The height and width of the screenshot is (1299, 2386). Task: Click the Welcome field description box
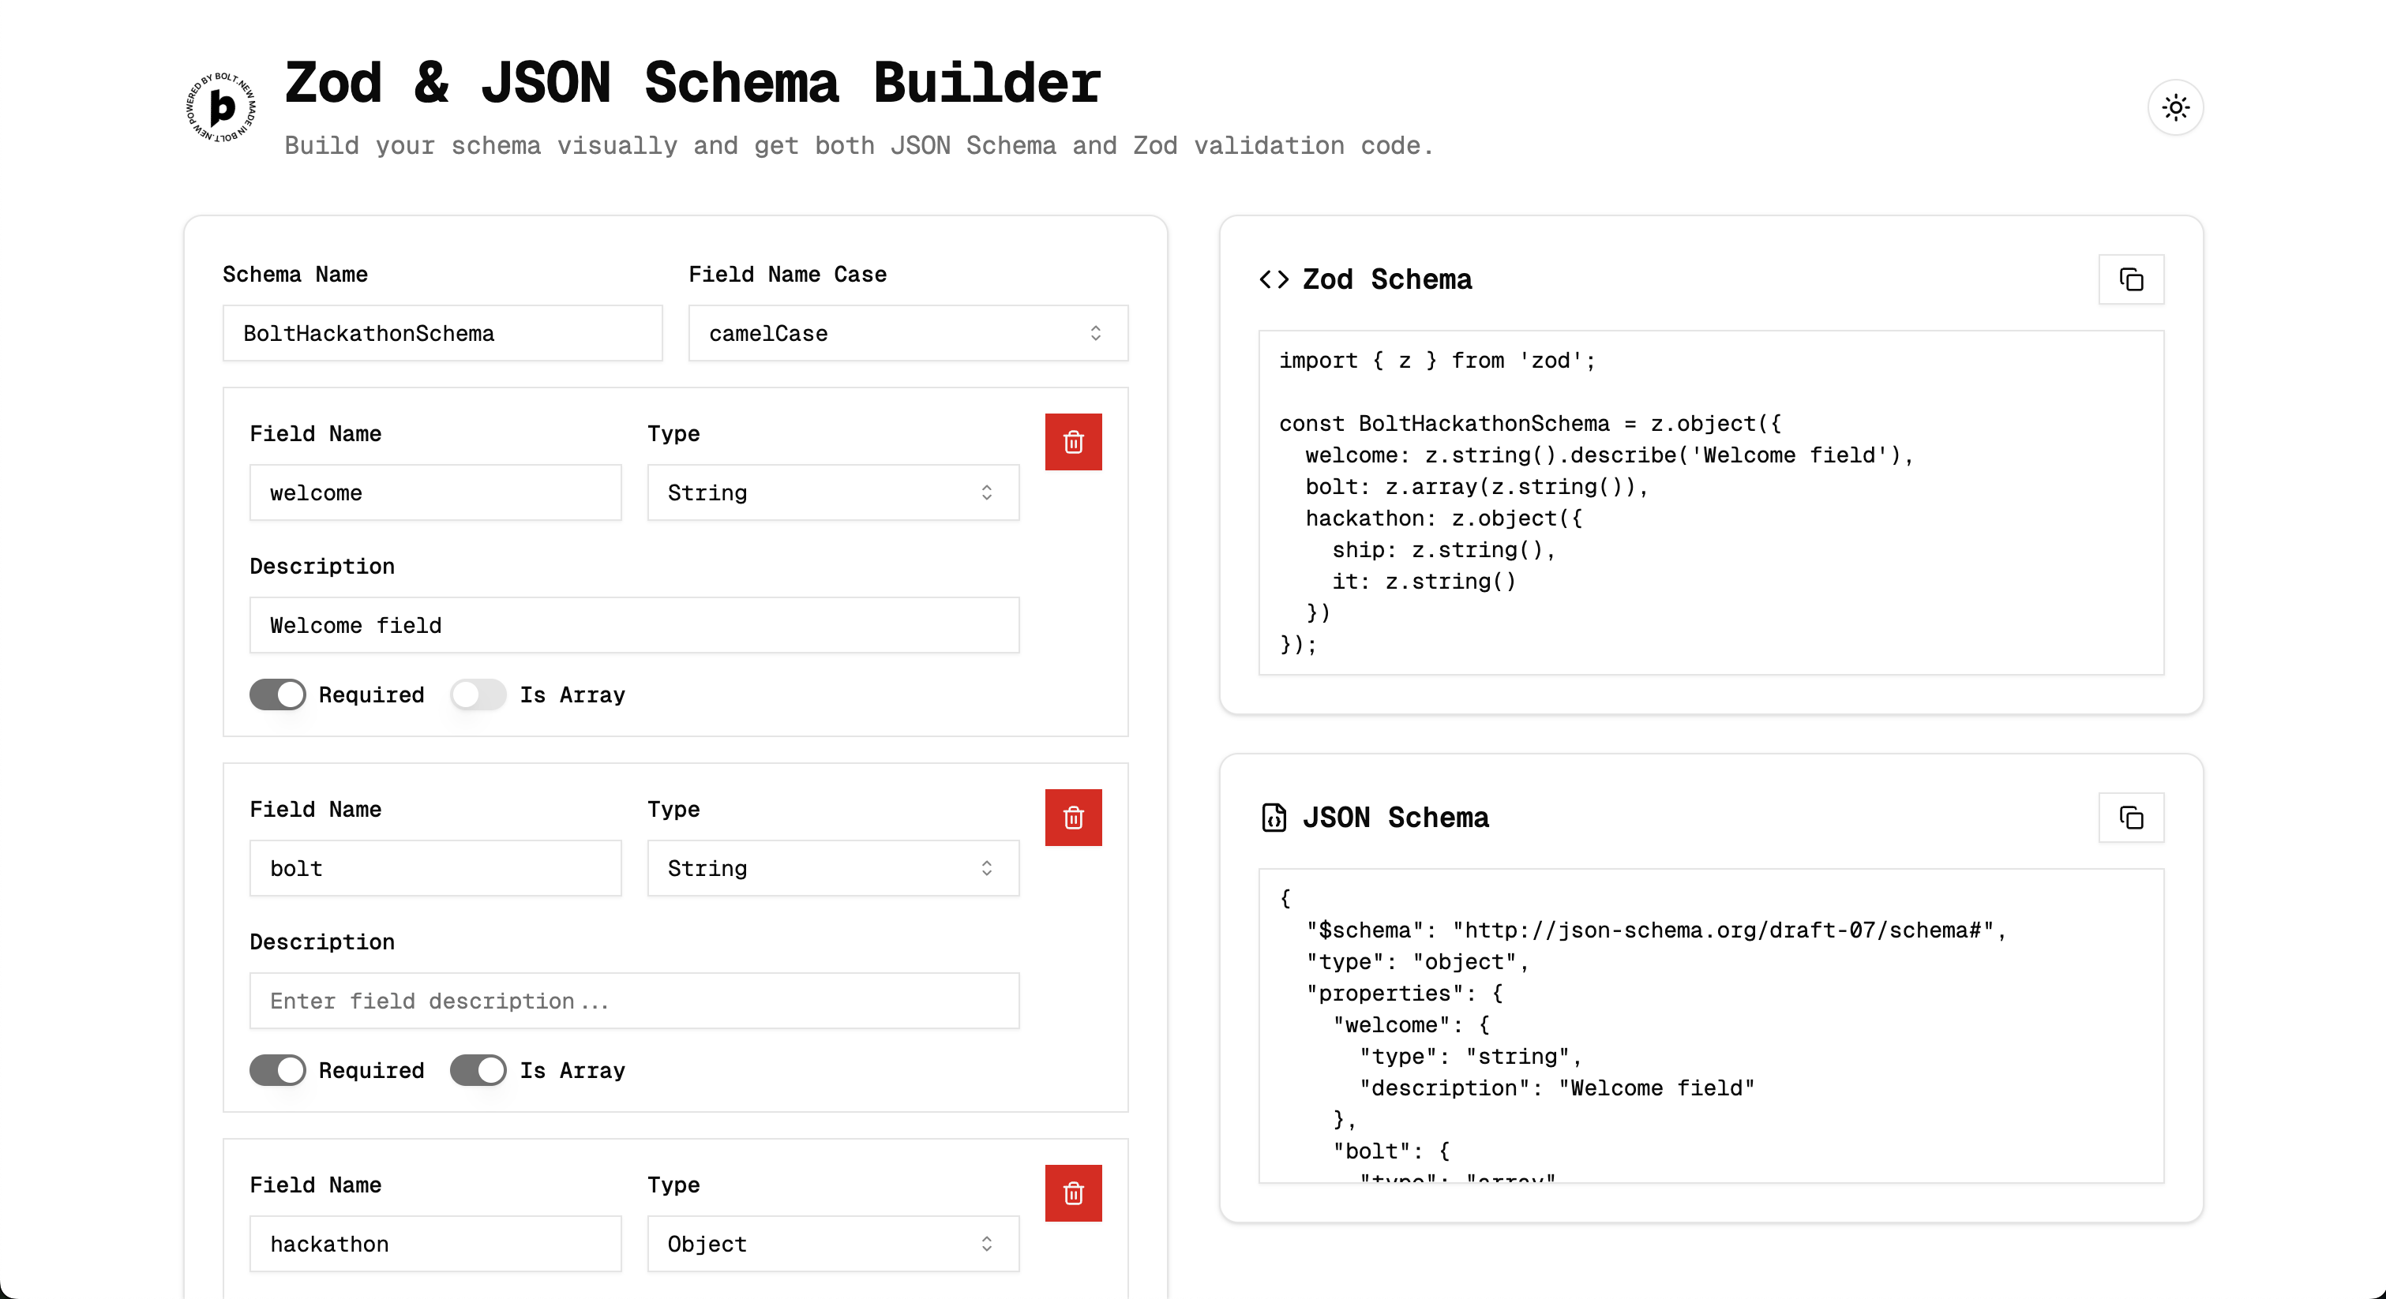pos(635,625)
